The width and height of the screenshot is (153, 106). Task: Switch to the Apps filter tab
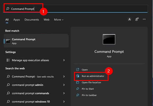click(17, 20)
